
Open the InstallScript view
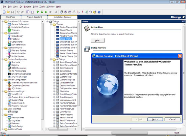[x=17, y=94]
